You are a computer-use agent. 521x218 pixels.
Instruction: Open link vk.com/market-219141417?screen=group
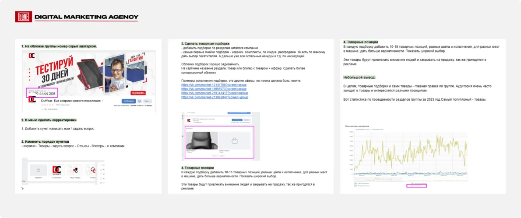(x=215, y=93)
